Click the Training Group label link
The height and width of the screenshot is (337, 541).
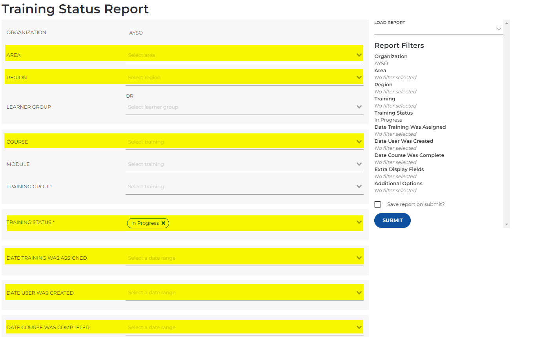(29, 187)
